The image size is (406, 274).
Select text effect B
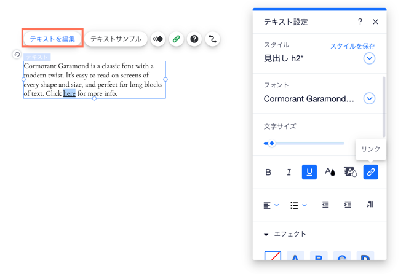(x=319, y=256)
